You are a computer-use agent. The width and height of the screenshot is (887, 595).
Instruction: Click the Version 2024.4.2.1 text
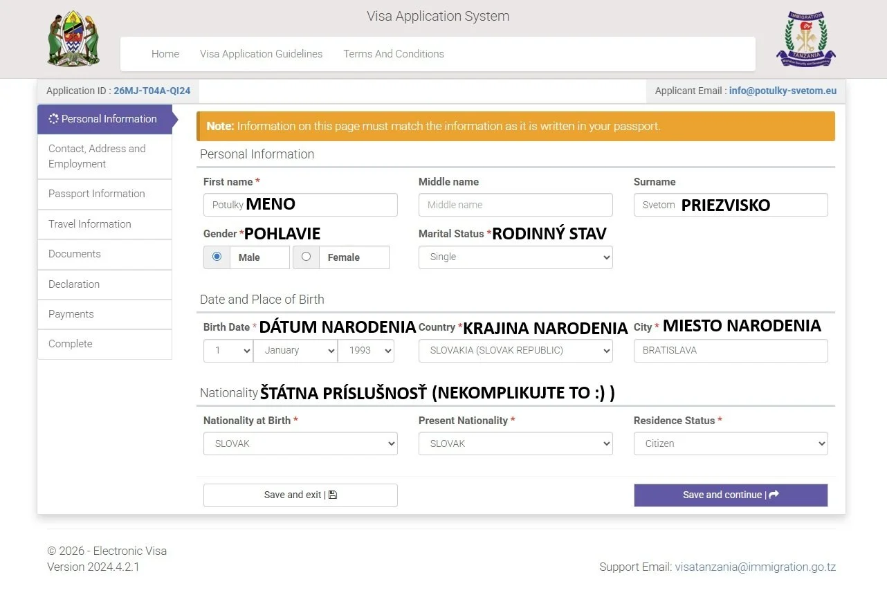click(x=93, y=567)
